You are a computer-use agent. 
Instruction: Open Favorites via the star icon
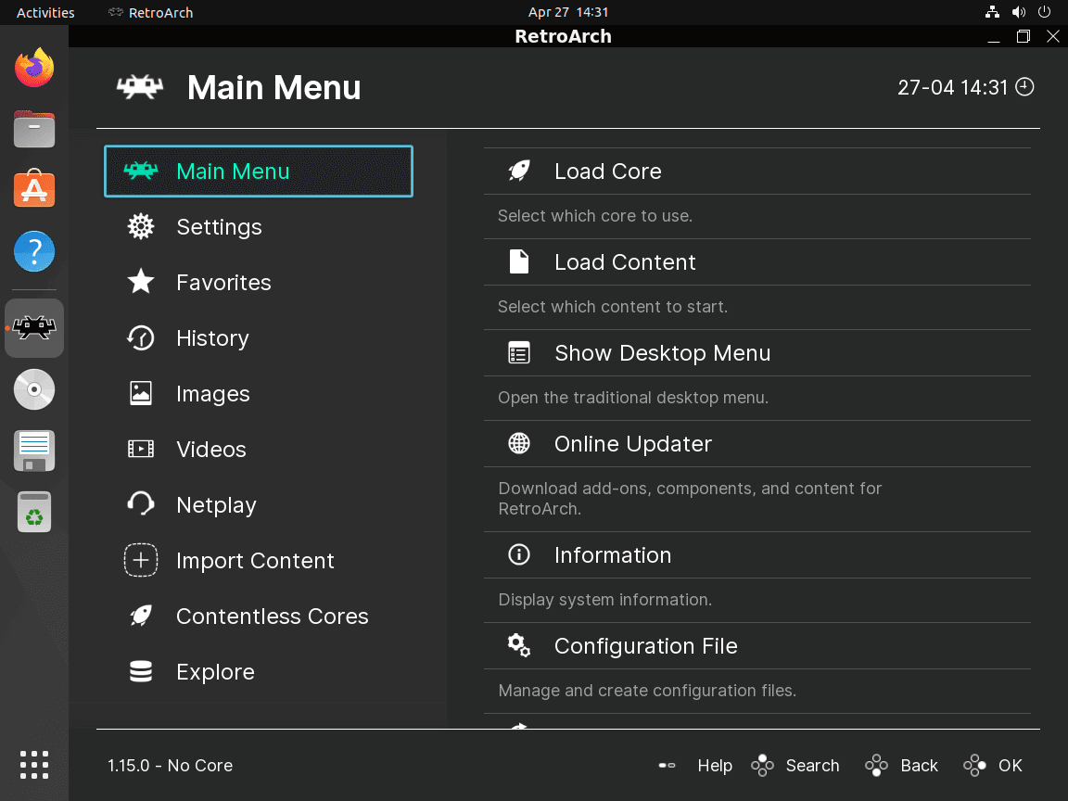pyautogui.click(x=140, y=282)
